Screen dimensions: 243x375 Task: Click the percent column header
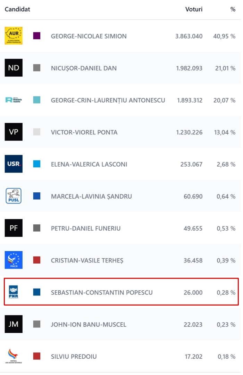(233, 9)
